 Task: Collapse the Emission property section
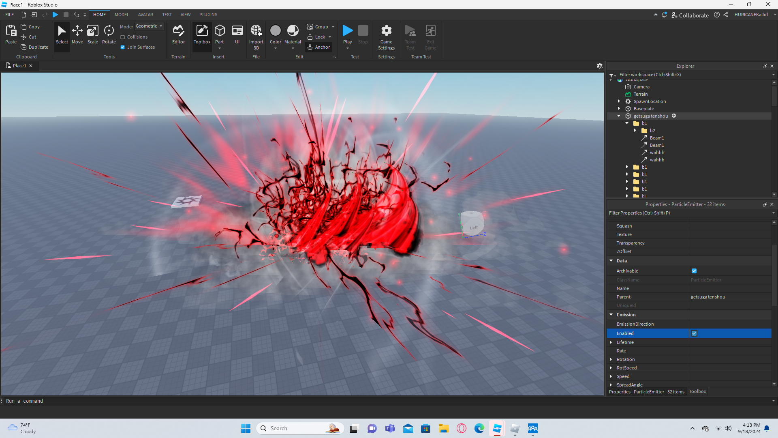tap(611, 315)
